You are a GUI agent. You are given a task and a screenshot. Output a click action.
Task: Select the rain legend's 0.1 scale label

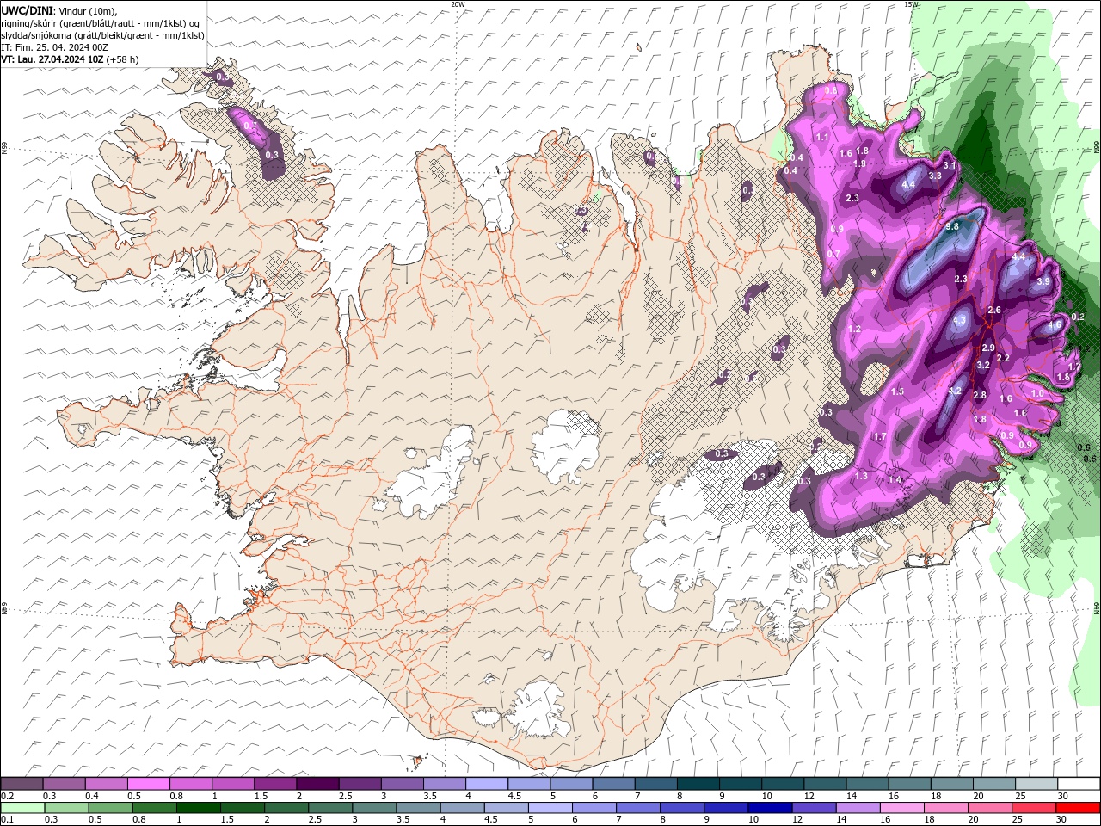point(7,820)
